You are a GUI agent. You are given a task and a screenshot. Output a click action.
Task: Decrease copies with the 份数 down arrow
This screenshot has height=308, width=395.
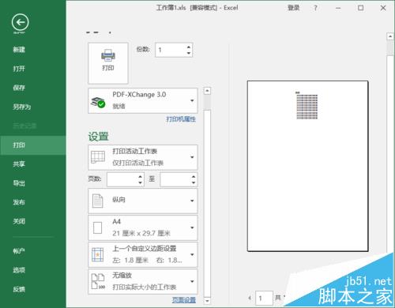tap(189, 53)
